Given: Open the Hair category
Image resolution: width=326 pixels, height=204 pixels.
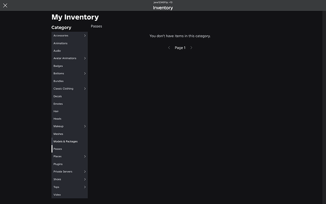Looking at the screenshot, I should tap(69, 112).
